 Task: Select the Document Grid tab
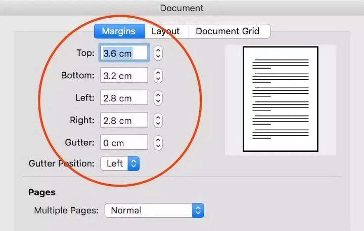coord(230,31)
